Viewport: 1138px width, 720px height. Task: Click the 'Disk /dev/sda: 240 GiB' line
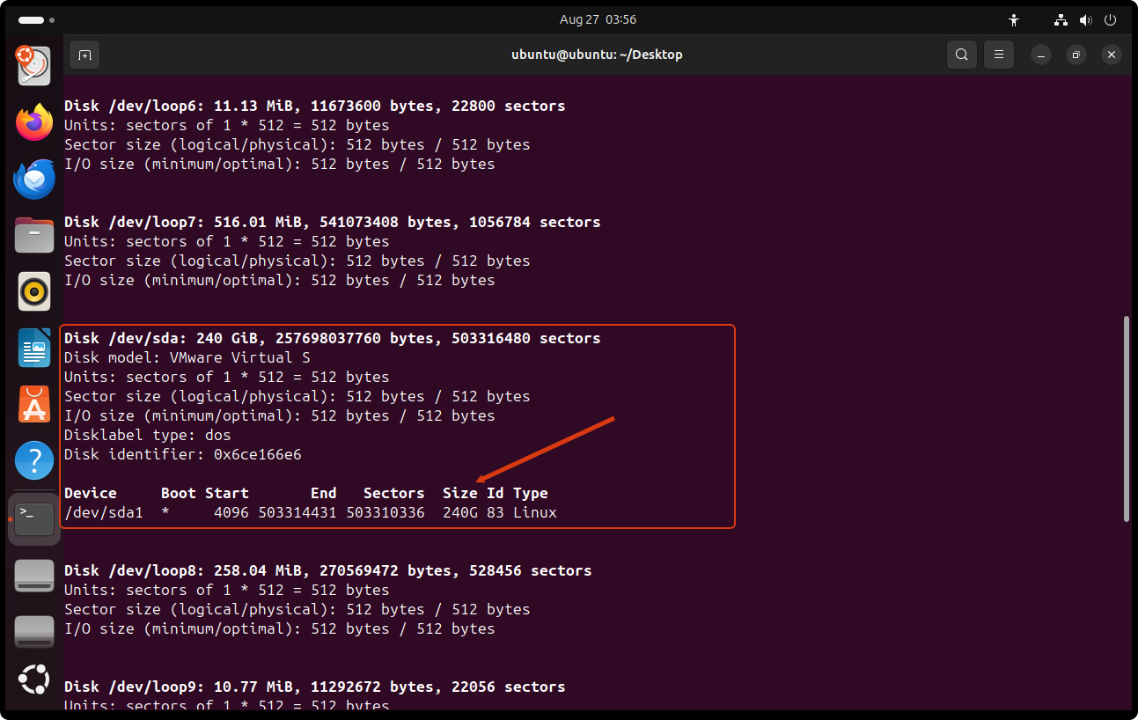(333, 338)
